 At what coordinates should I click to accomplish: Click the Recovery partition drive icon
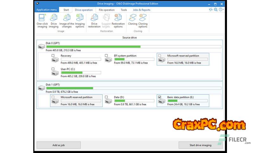point(55,60)
